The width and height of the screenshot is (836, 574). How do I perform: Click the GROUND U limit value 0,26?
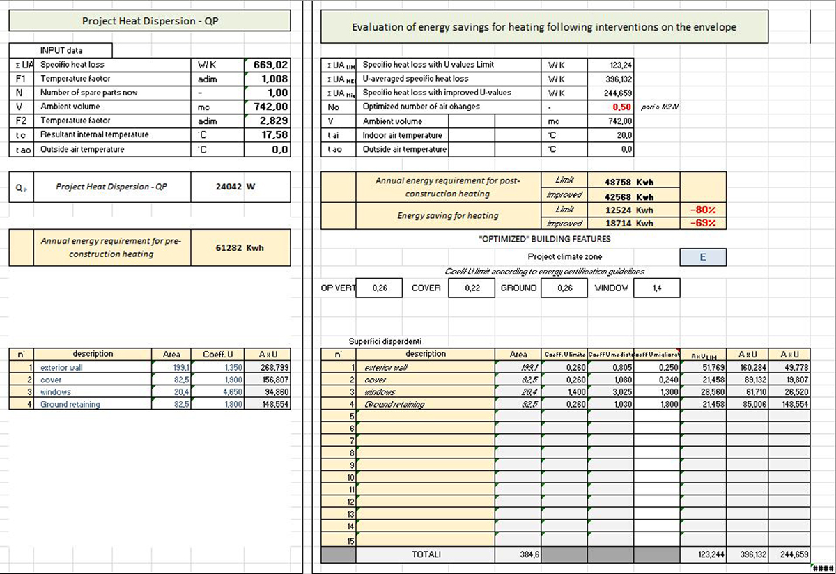coord(565,288)
